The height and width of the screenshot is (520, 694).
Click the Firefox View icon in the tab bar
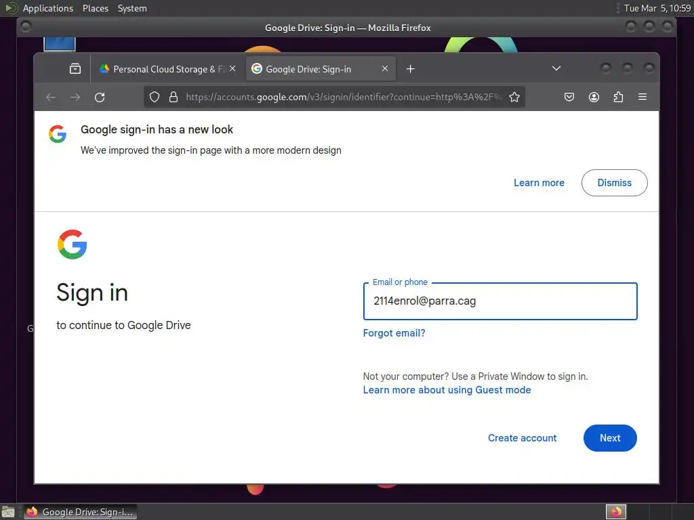[x=75, y=68]
